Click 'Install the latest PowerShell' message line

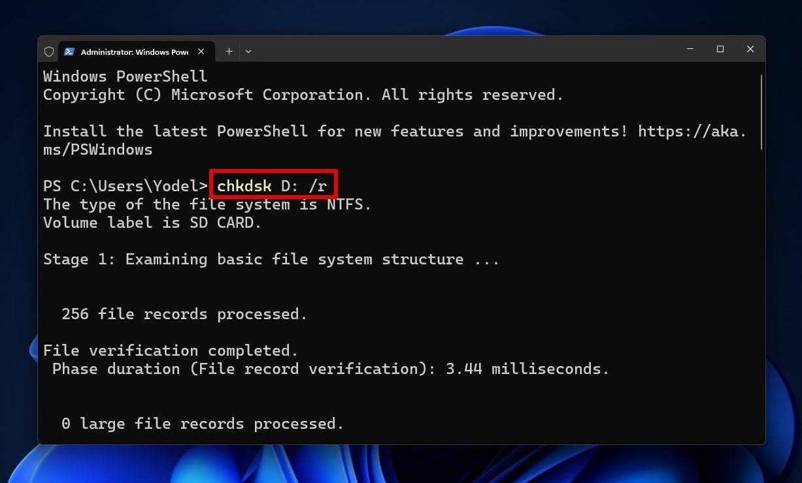395,140
